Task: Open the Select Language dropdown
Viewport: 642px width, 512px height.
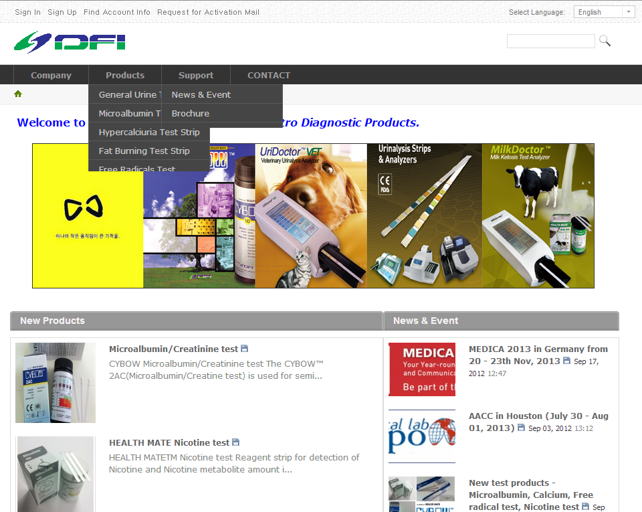Action: tap(605, 12)
